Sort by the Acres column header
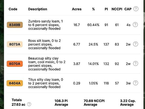This screenshot has width=145, height=109. click(77, 9)
